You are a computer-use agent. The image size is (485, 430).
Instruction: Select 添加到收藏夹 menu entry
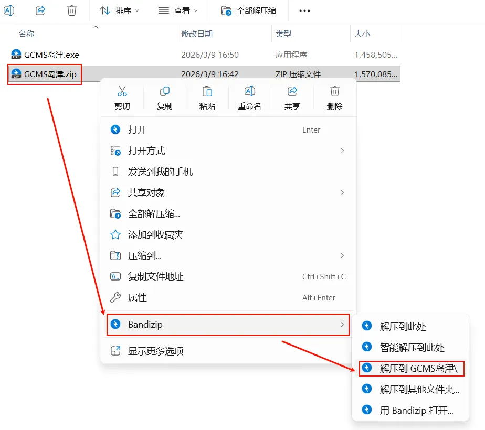[228, 235]
